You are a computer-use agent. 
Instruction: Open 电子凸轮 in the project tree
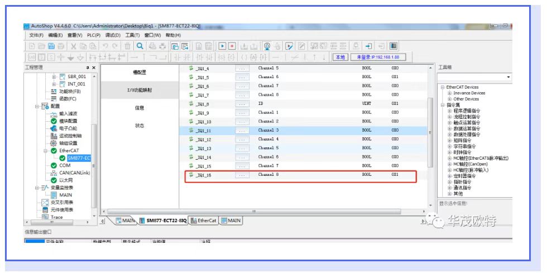68,128
